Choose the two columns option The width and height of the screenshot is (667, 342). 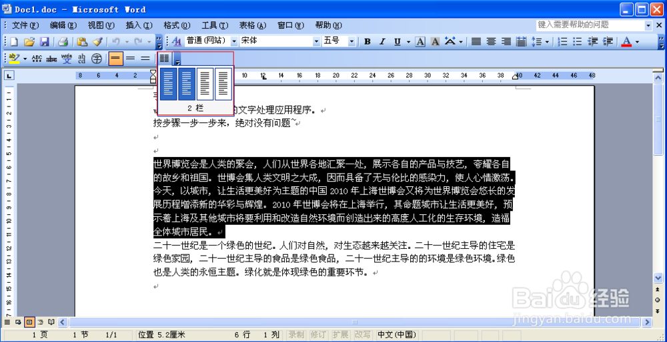(187, 84)
